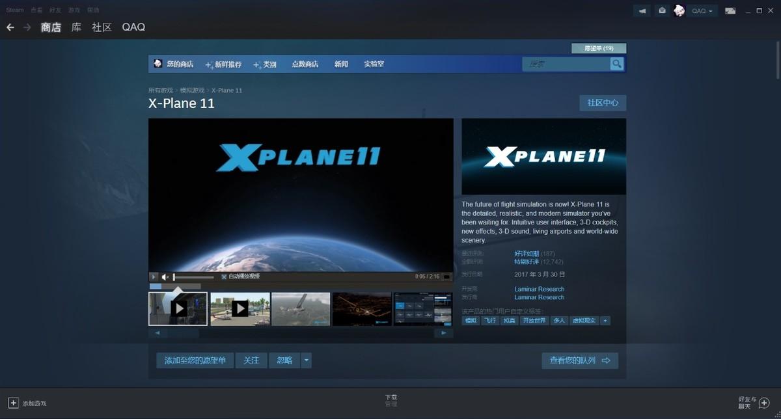
Task: Click the plus icon to add a tag
Action: point(605,321)
